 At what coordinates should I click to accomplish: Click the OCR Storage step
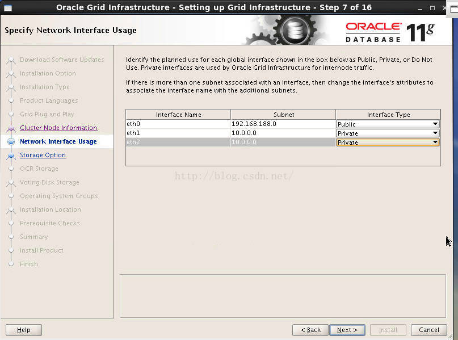39,169
